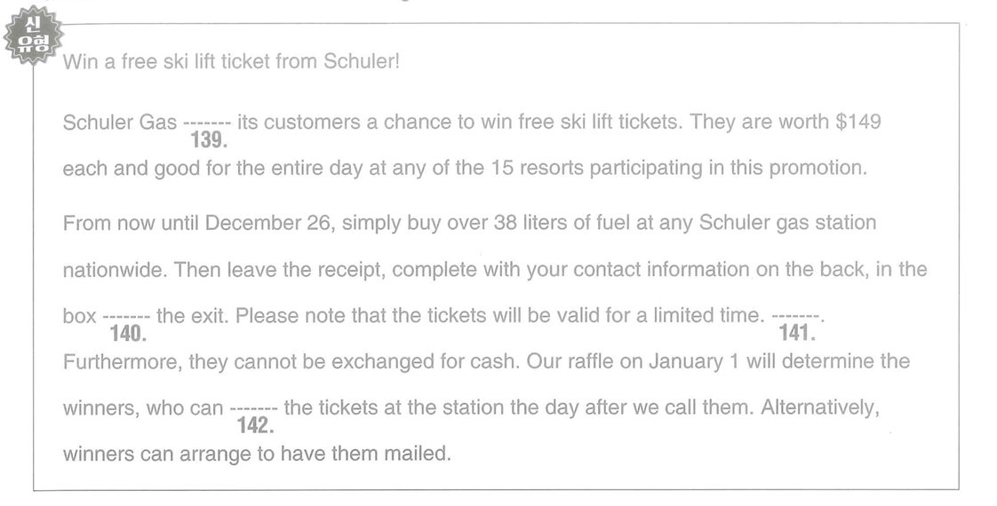Click the words 'Schuler Gas'

[120, 123]
